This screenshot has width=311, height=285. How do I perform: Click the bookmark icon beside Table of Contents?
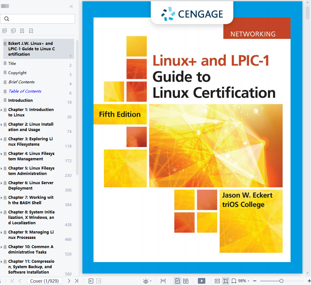5,91
